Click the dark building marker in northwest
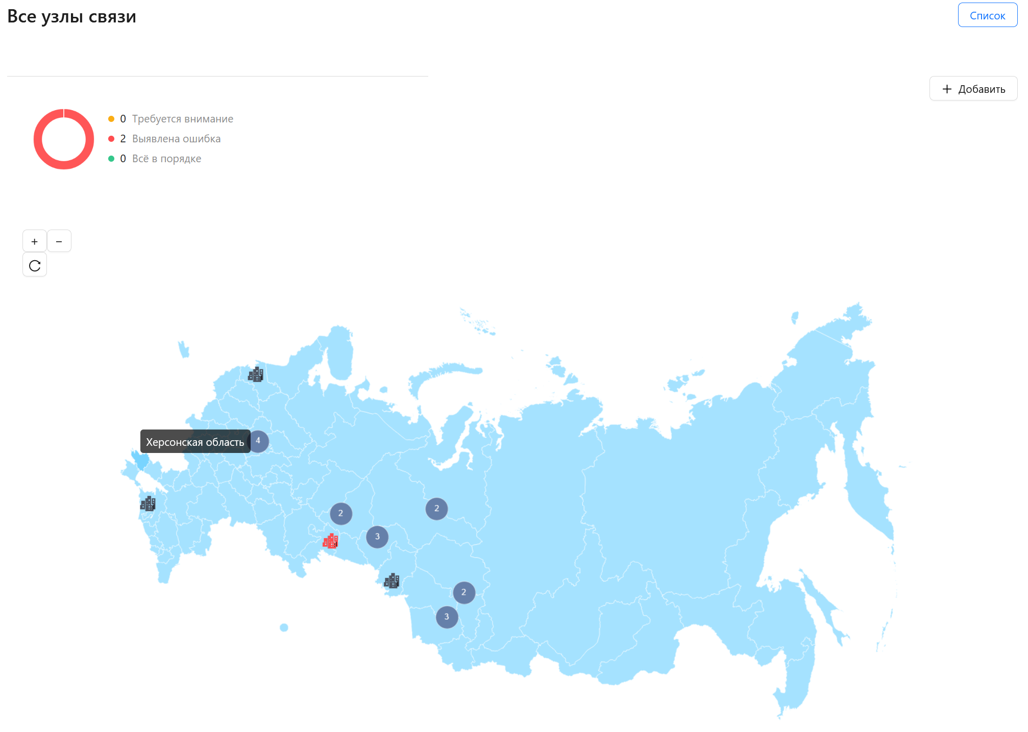Viewport: 1028px width, 732px height. 256,374
